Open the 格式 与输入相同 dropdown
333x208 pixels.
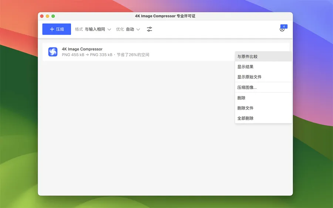coord(98,29)
